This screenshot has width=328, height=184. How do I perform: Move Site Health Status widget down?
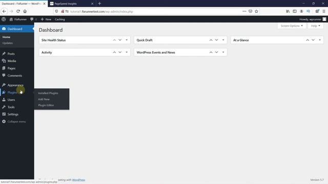[x=120, y=40]
